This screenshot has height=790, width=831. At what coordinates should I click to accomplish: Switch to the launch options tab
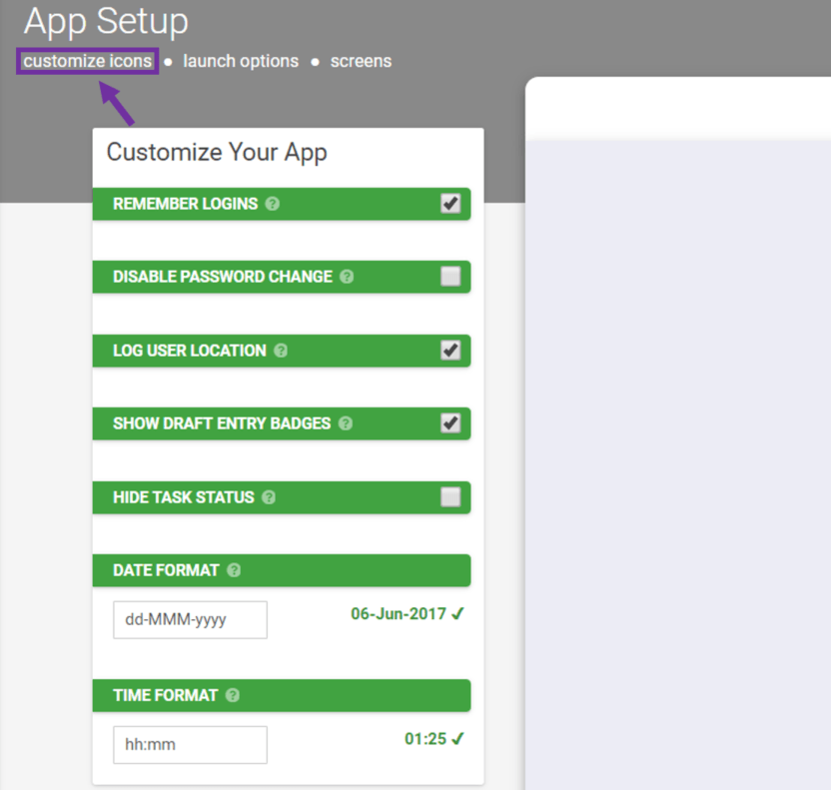[240, 61]
